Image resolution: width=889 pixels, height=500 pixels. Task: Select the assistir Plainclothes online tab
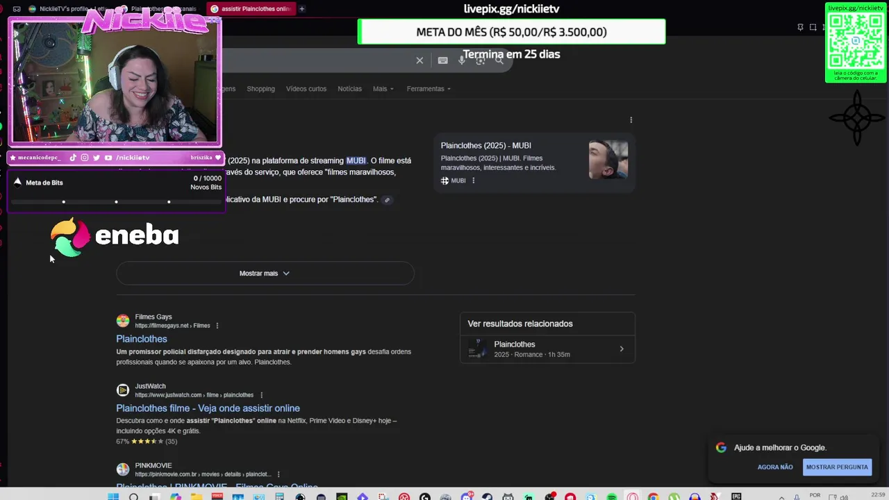tap(251, 9)
